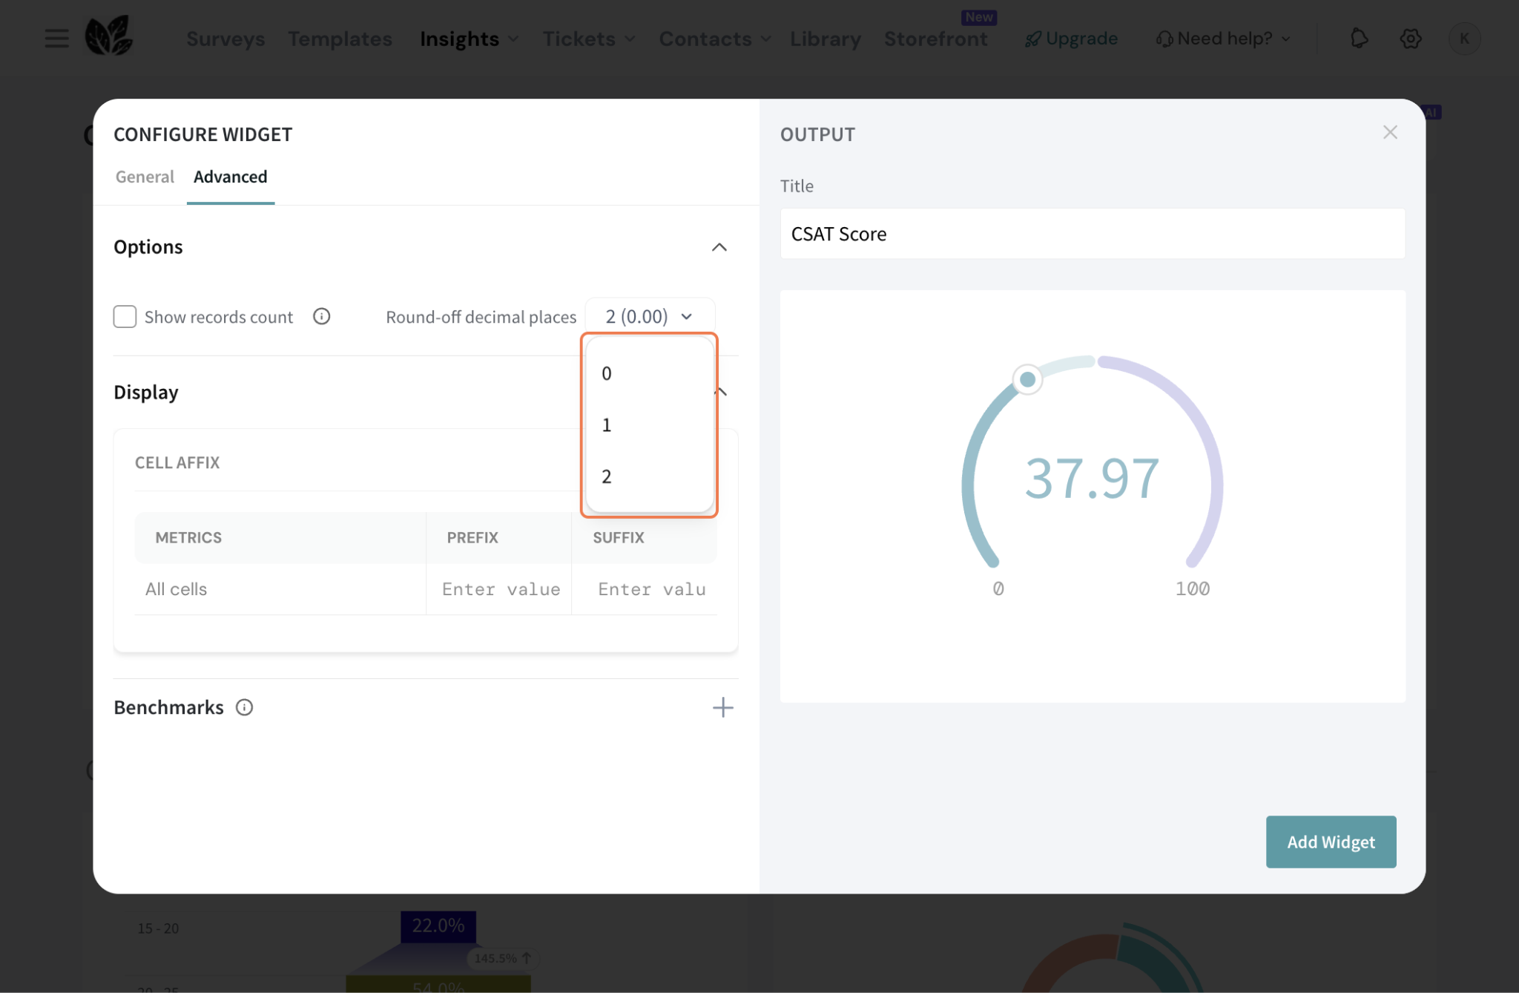Screen dimensions: 1519x993
Task: Click the All cells prefix input field
Action: tap(500, 589)
